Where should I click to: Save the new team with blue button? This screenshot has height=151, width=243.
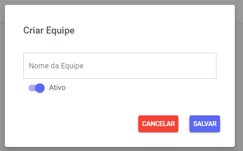[205, 124]
